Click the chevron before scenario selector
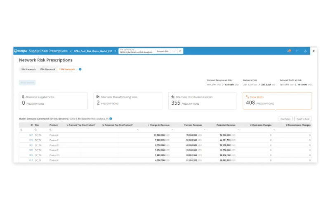Viewport: 330px width, 209px height. (x=115, y=51)
